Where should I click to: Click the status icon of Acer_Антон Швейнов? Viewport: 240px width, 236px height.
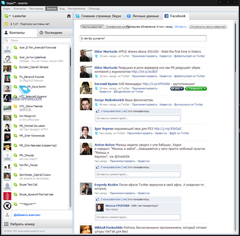tap(15, 57)
